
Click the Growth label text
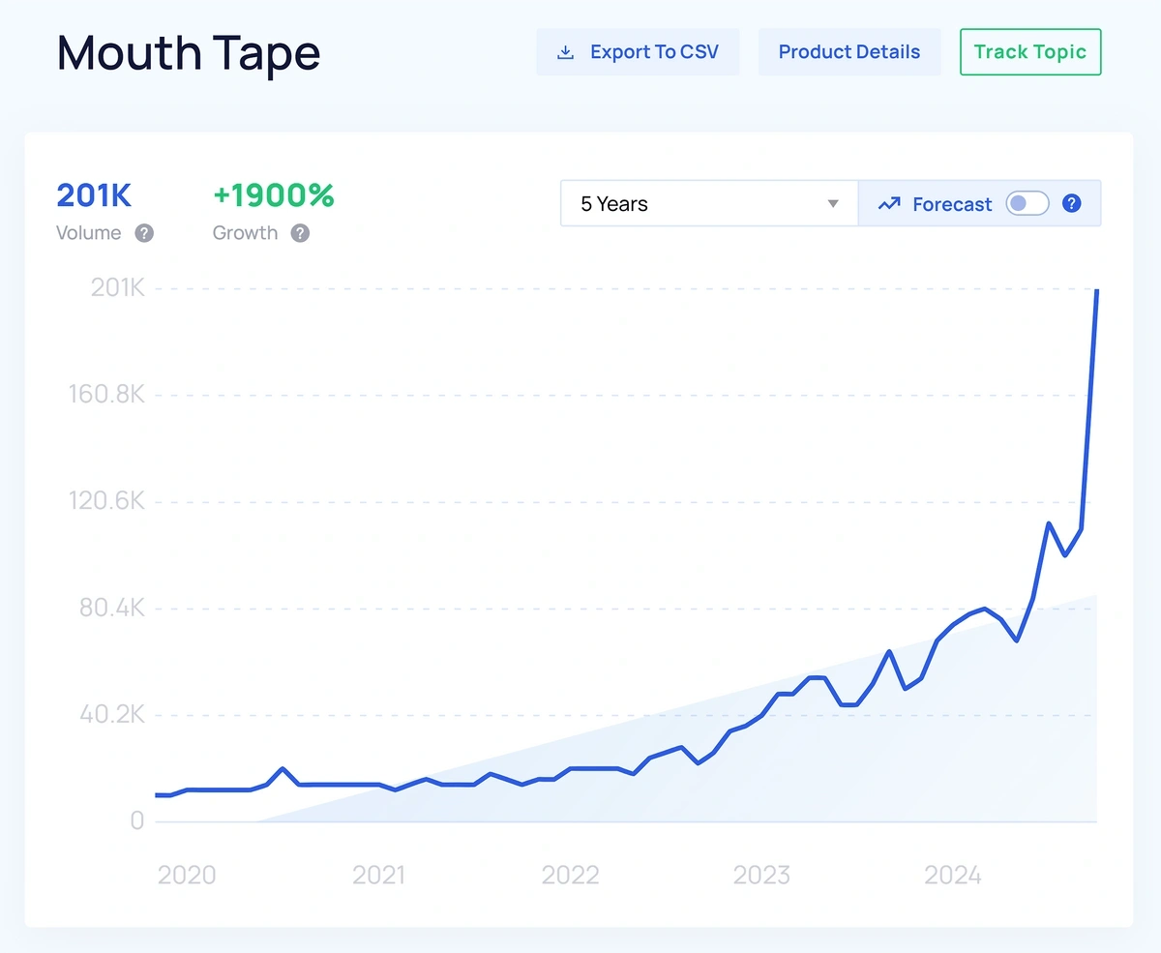point(245,233)
